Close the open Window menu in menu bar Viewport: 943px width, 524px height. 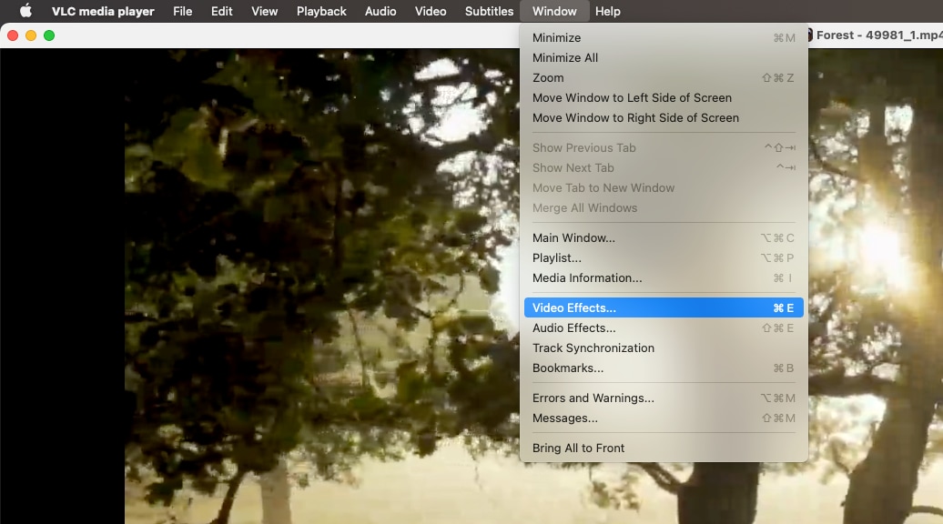[x=554, y=11]
